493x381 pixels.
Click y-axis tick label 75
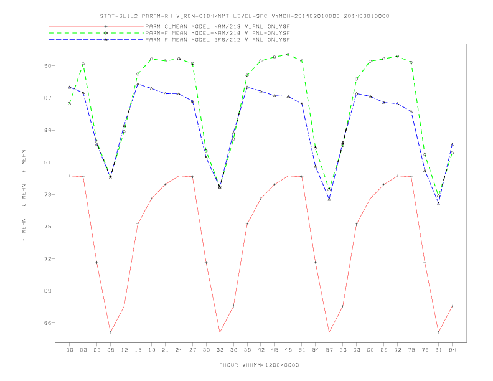[47, 227]
